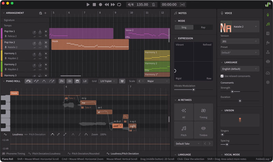Toggle waveform display in Piano Roll toolbar

point(70,81)
